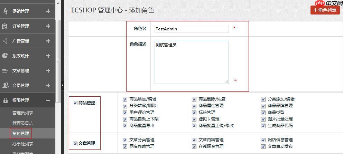
Task: Uncheck 标签管理 permission
Action: coord(194,113)
